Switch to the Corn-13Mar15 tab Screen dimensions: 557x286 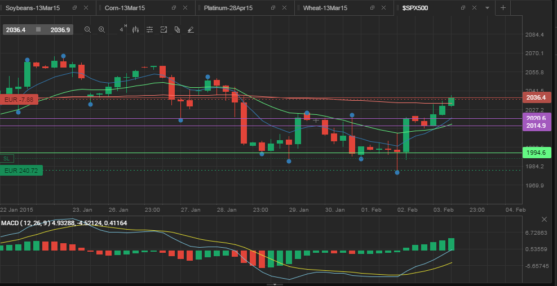(125, 8)
